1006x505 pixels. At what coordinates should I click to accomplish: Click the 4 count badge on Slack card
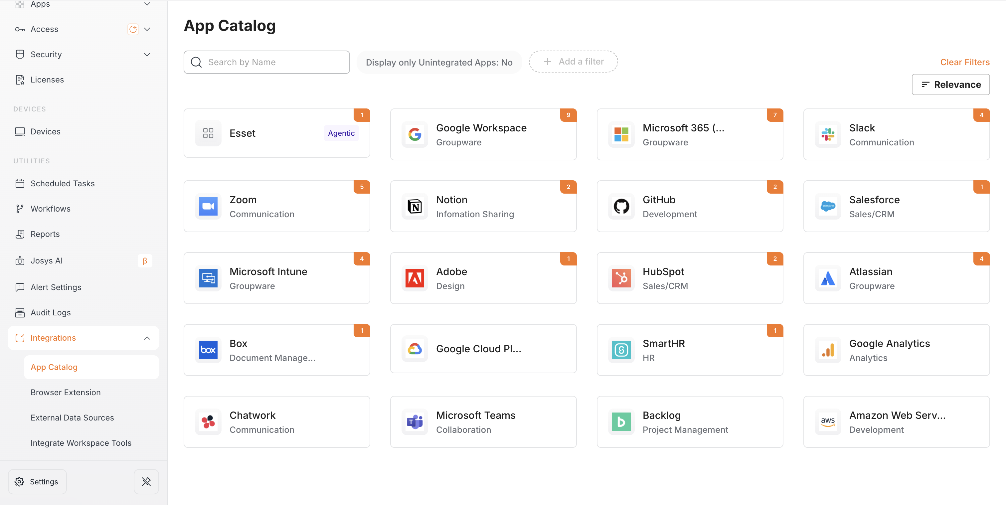(x=981, y=115)
